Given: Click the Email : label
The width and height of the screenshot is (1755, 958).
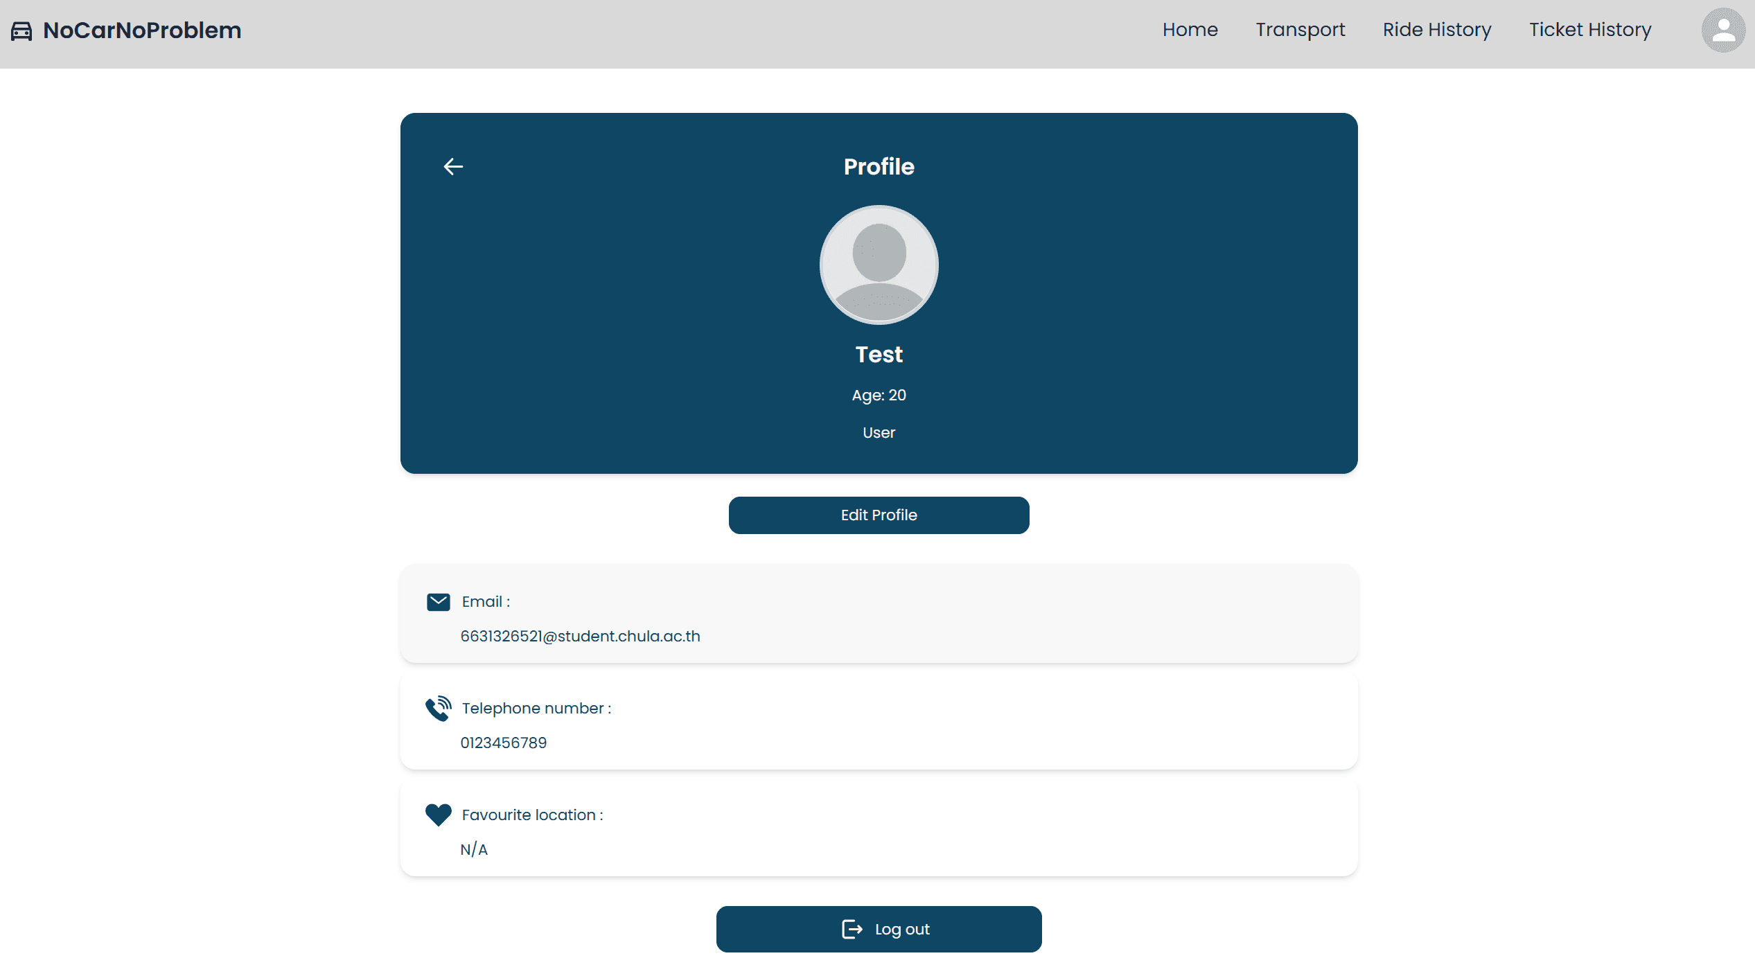Looking at the screenshot, I should [486, 601].
